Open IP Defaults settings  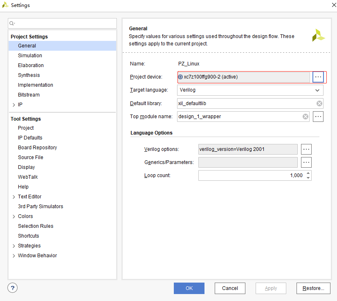tap(30, 138)
